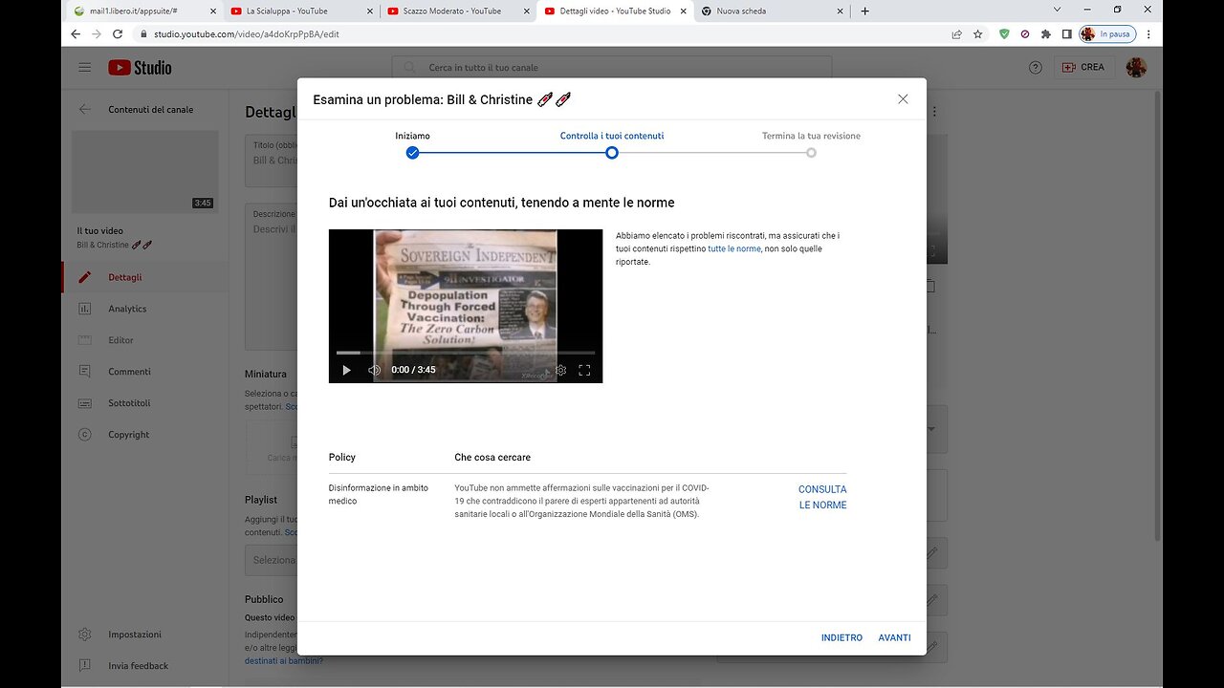This screenshot has height=688, width=1224.
Task: Open video player settings gear
Action: 561,370
